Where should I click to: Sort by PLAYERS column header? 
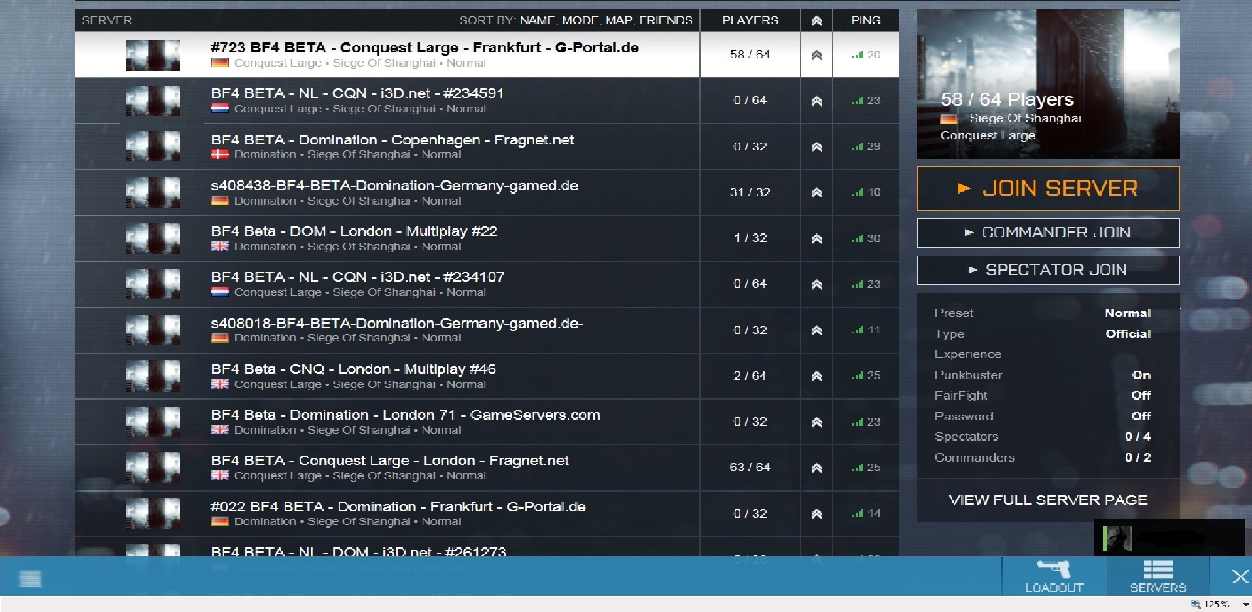click(750, 20)
